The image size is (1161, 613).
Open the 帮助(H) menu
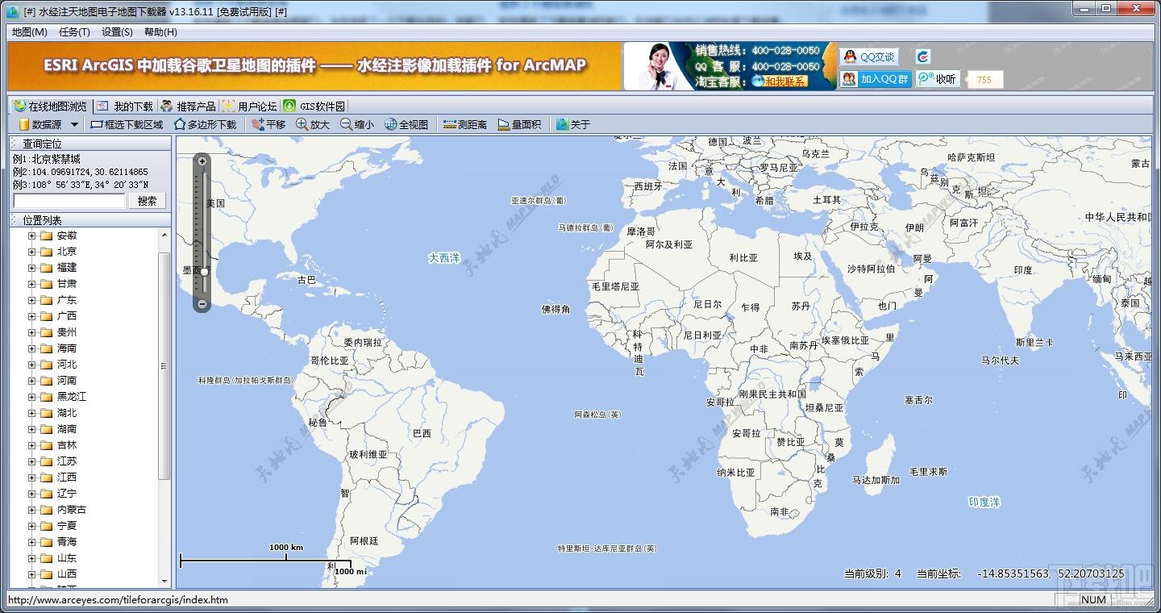pos(160,32)
